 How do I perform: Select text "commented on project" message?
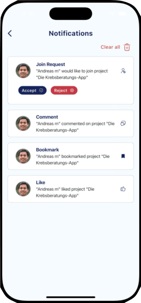point(83,124)
